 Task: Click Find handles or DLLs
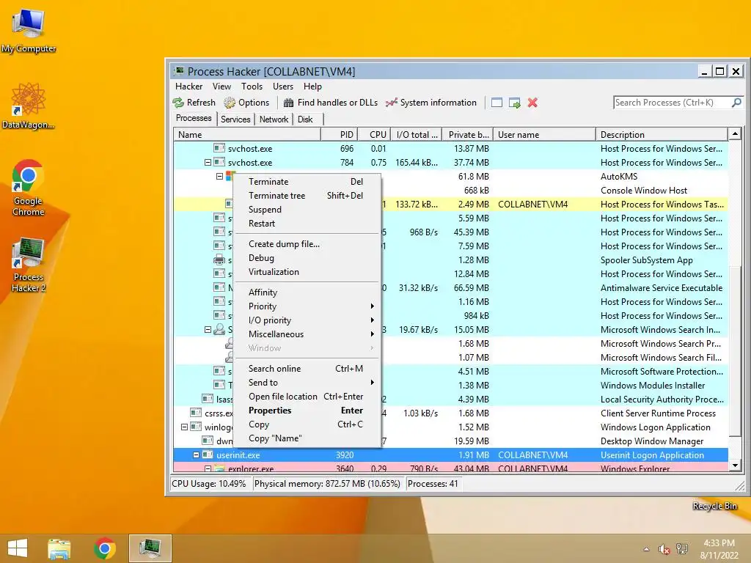tap(331, 103)
